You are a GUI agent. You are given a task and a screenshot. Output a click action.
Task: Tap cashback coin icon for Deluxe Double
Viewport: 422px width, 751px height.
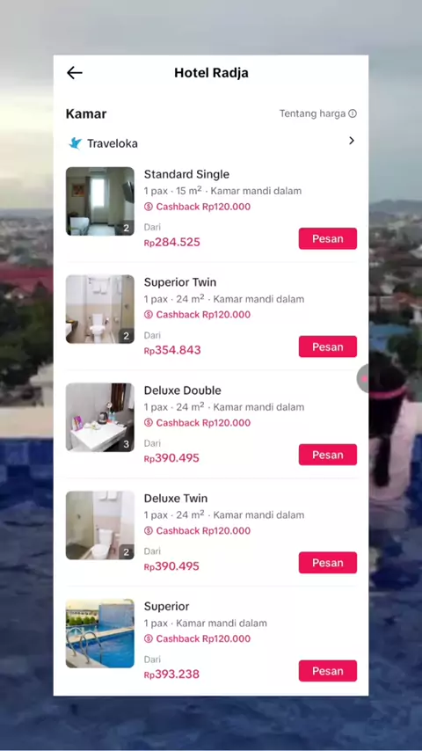point(149,423)
